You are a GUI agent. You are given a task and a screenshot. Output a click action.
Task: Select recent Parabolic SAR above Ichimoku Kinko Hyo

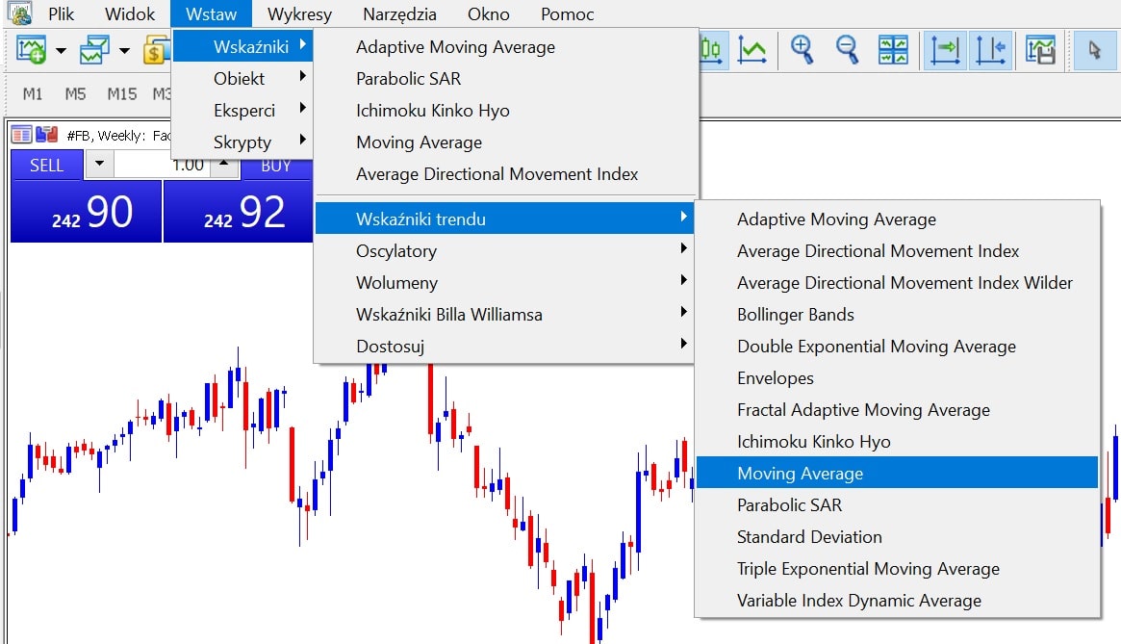(505, 79)
